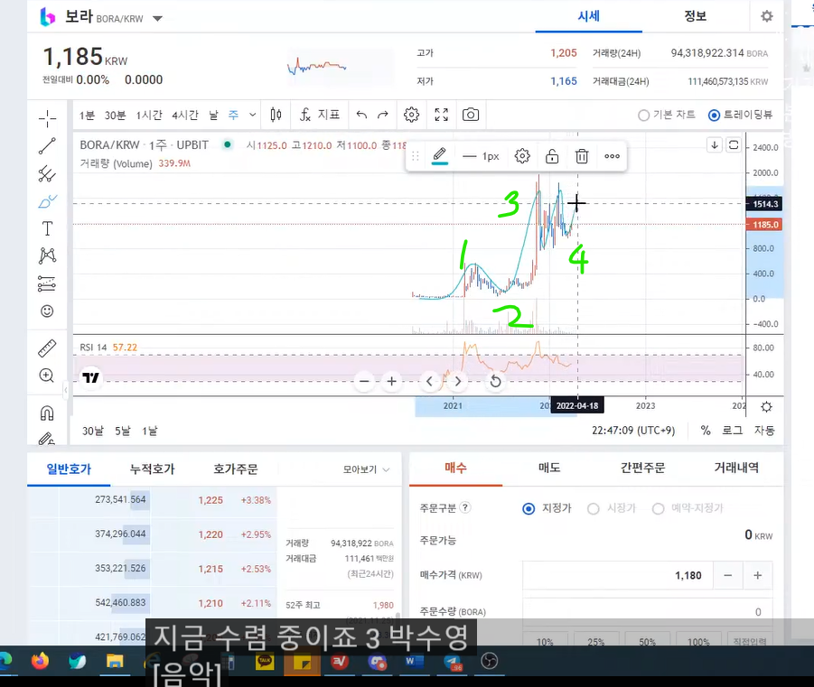Toggle the magnet snap mode
The width and height of the screenshot is (814, 687).
pyautogui.click(x=47, y=413)
